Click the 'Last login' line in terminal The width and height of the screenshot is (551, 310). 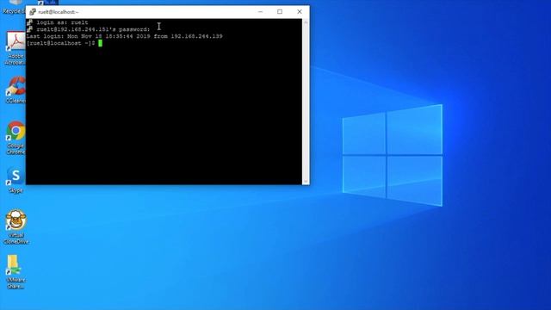coord(124,36)
